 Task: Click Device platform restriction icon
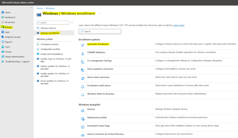82,70
